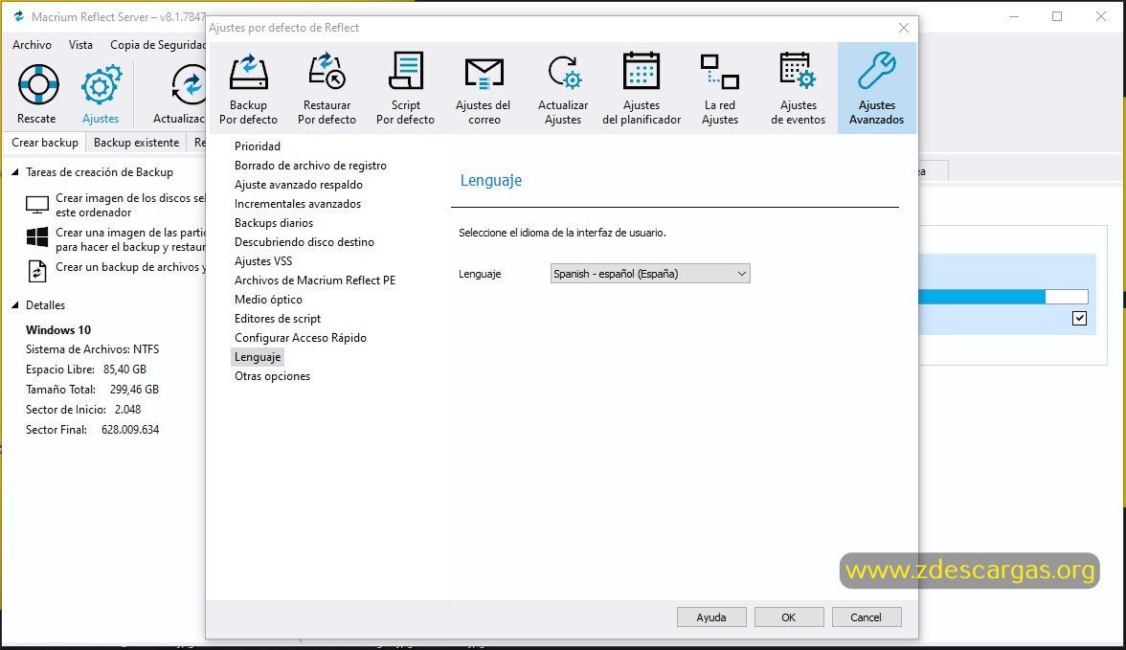This screenshot has width=1126, height=650.
Task: Click Sistema de Archivos: NTFS text
Action: coord(93,349)
